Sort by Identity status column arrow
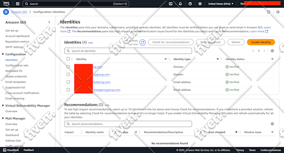Viewport: 284px width, 153px height. (x=272, y=59)
